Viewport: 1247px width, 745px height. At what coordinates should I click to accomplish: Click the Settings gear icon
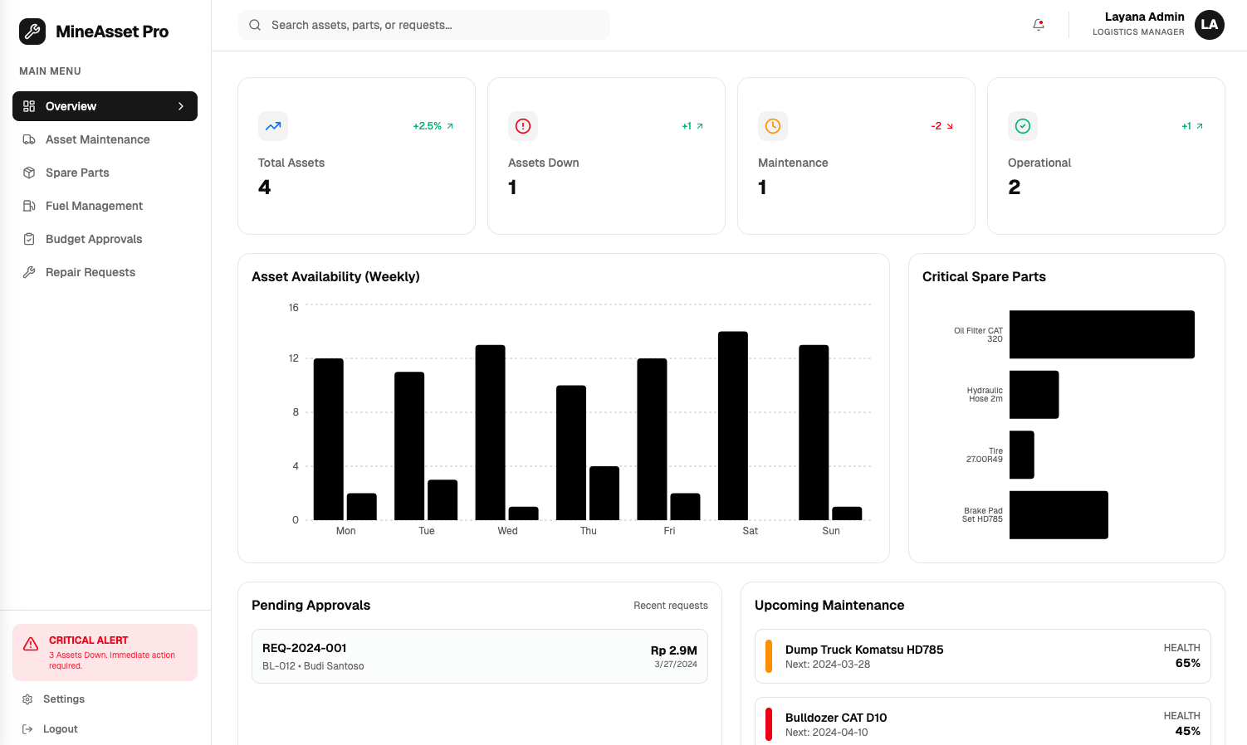tap(27, 699)
